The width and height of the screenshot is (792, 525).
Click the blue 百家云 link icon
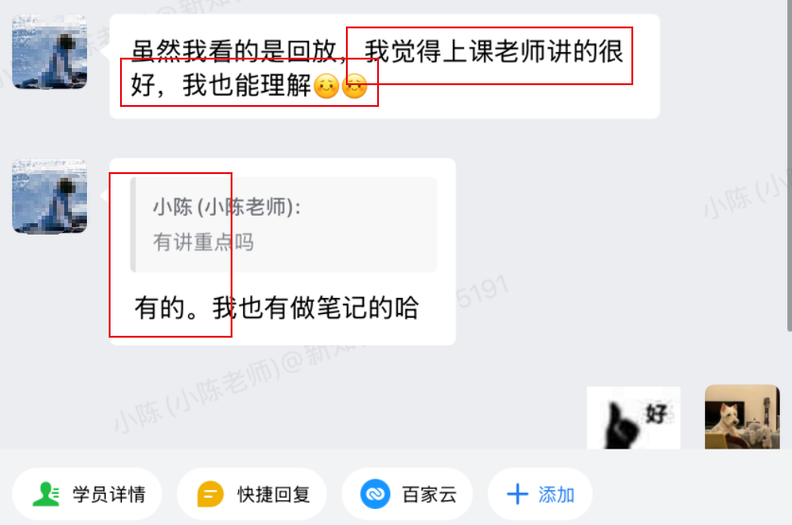click(375, 494)
